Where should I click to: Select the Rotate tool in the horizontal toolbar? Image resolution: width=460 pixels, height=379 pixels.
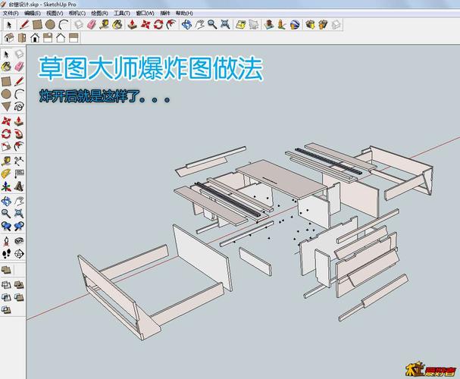pyautogui.click(x=158, y=25)
